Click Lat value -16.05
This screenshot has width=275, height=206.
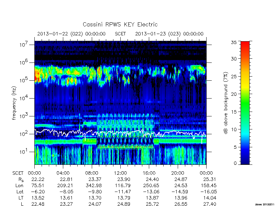pyautogui.click(x=209, y=192)
